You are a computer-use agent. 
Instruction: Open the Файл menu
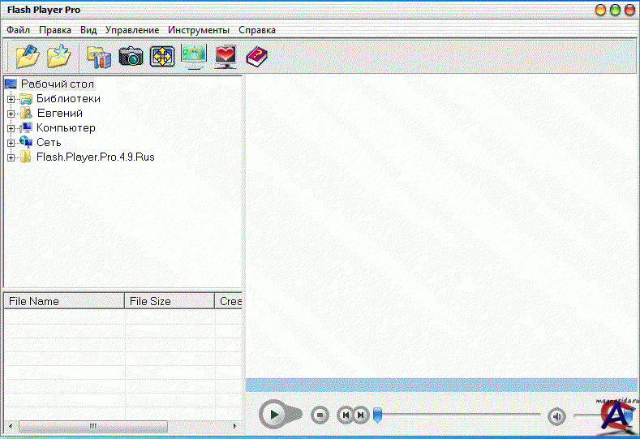point(19,30)
